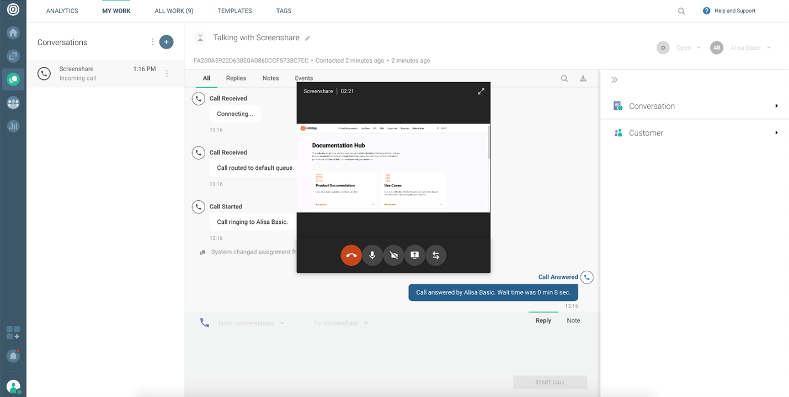The image size is (789, 397).
Task: Click the plus button to add a conversation
Action: [166, 42]
